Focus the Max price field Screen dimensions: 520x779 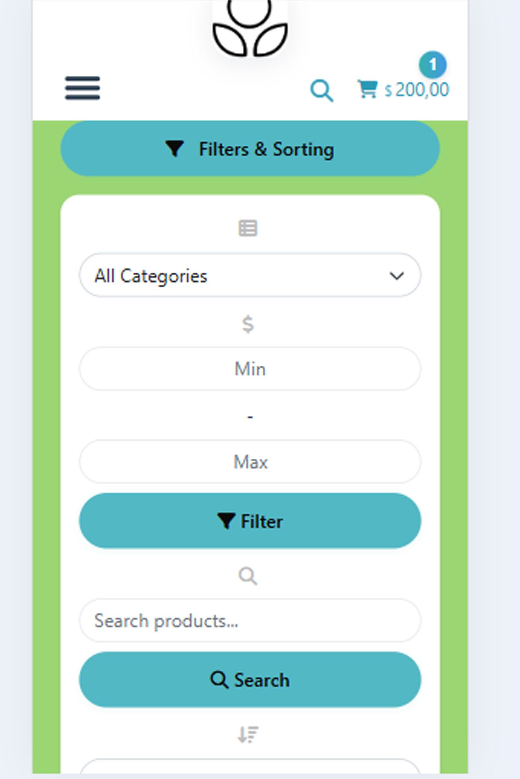(250, 462)
